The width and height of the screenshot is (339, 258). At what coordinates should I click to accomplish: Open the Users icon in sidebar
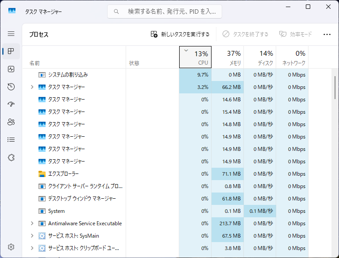[x=11, y=122]
